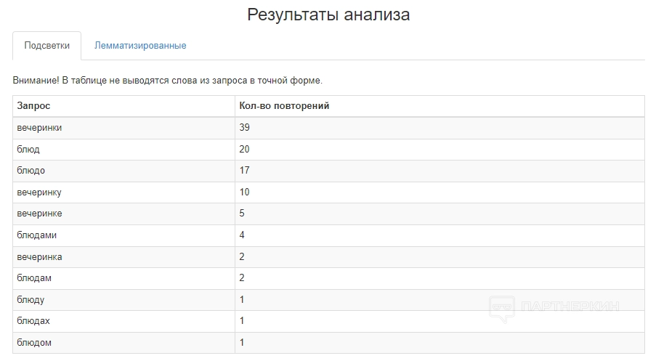Click the Партнеркин watermark logo icon
This screenshot has height=361, width=656.
(x=501, y=308)
